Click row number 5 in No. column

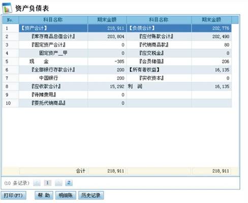(x=7, y=61)
